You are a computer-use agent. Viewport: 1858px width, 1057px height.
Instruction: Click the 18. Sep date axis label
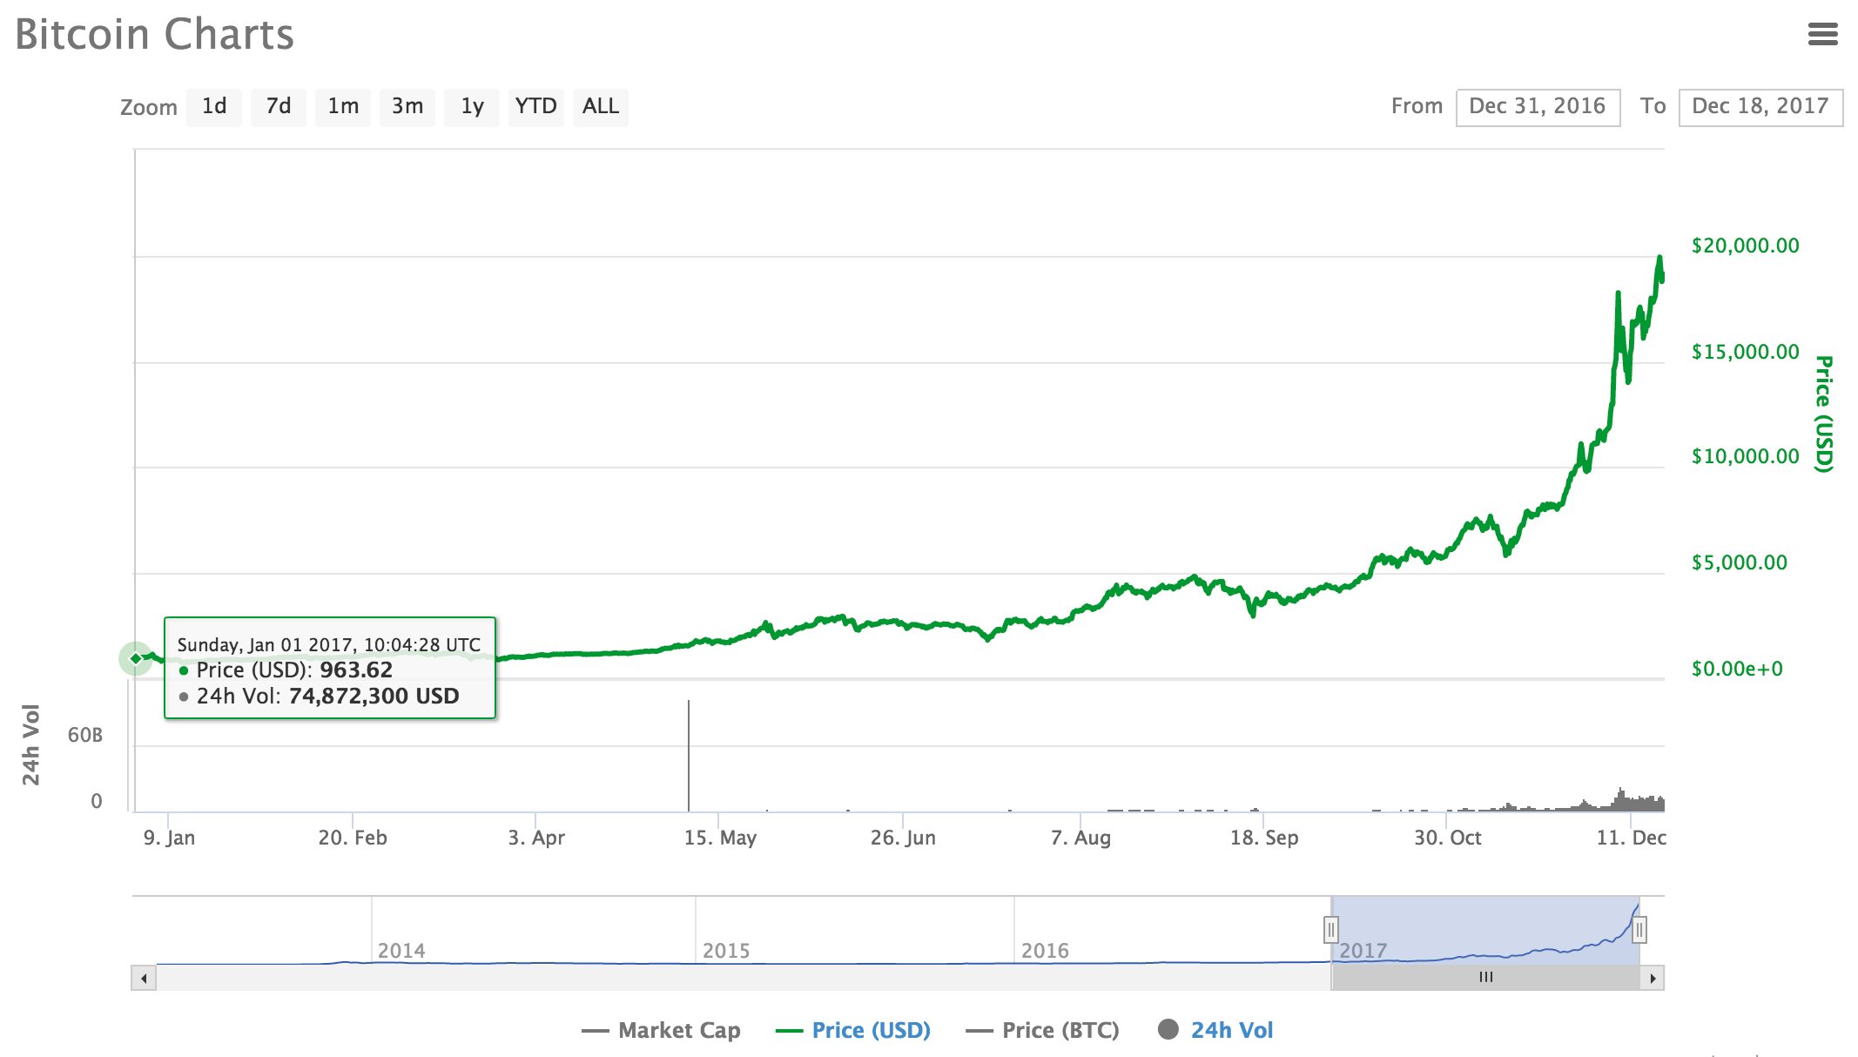(x=1264, y=838)
